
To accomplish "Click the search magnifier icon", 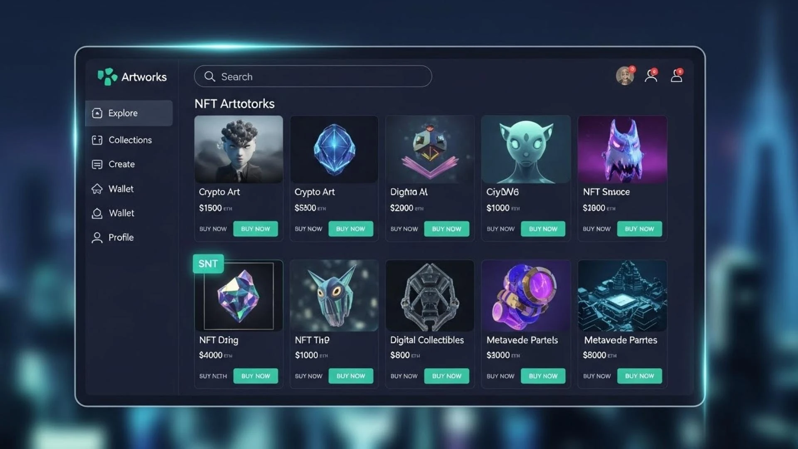I will click(210, 76).
